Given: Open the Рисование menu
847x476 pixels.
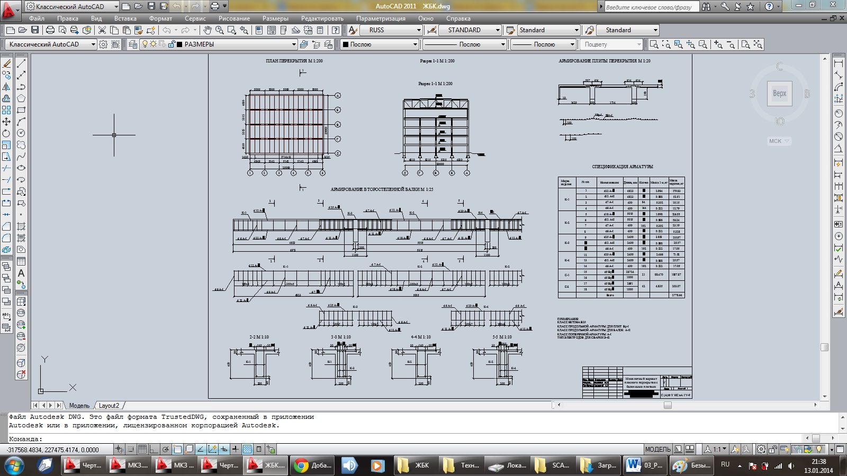Looking at the screenshot, I should point(234,19).
